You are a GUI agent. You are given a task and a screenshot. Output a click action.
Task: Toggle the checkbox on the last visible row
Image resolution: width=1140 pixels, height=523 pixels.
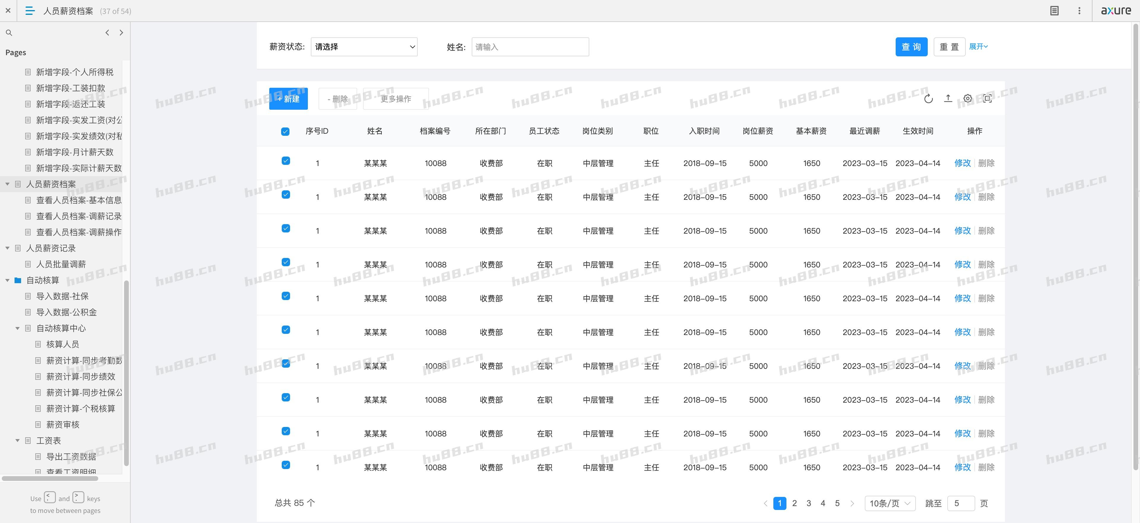(285, 465)
